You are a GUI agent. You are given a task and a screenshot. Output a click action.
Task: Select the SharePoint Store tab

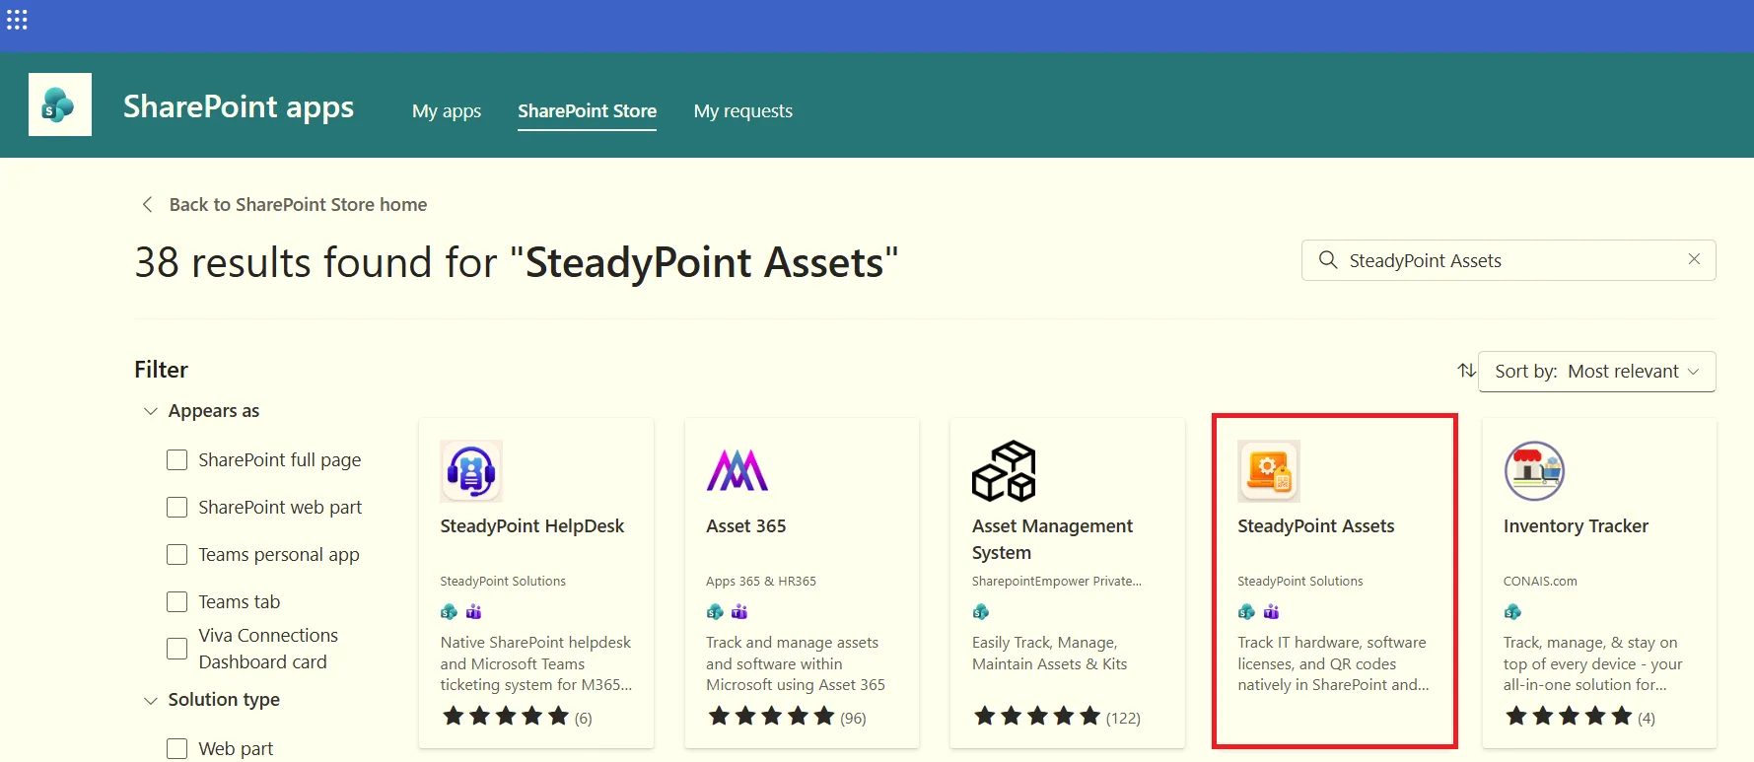tap(588, 111)
